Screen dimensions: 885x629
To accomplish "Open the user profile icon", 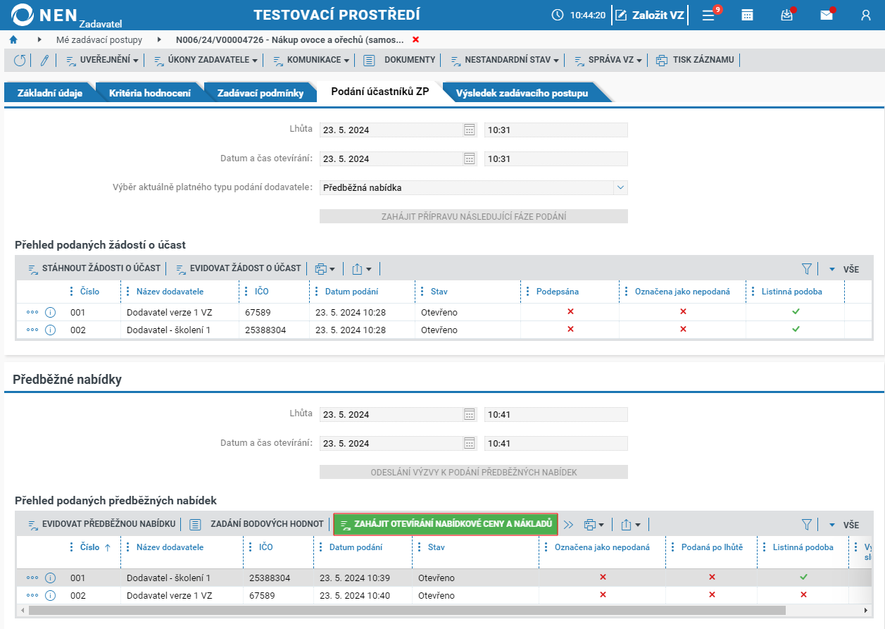I will (866, 15).
